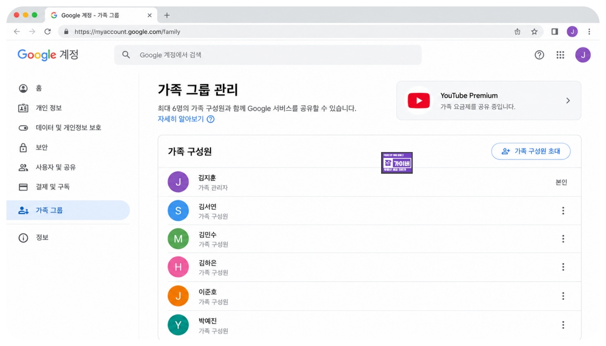The height and width of the screenshot is (346, 606).
Task: Click the browser back arrow
Action: 17,32
